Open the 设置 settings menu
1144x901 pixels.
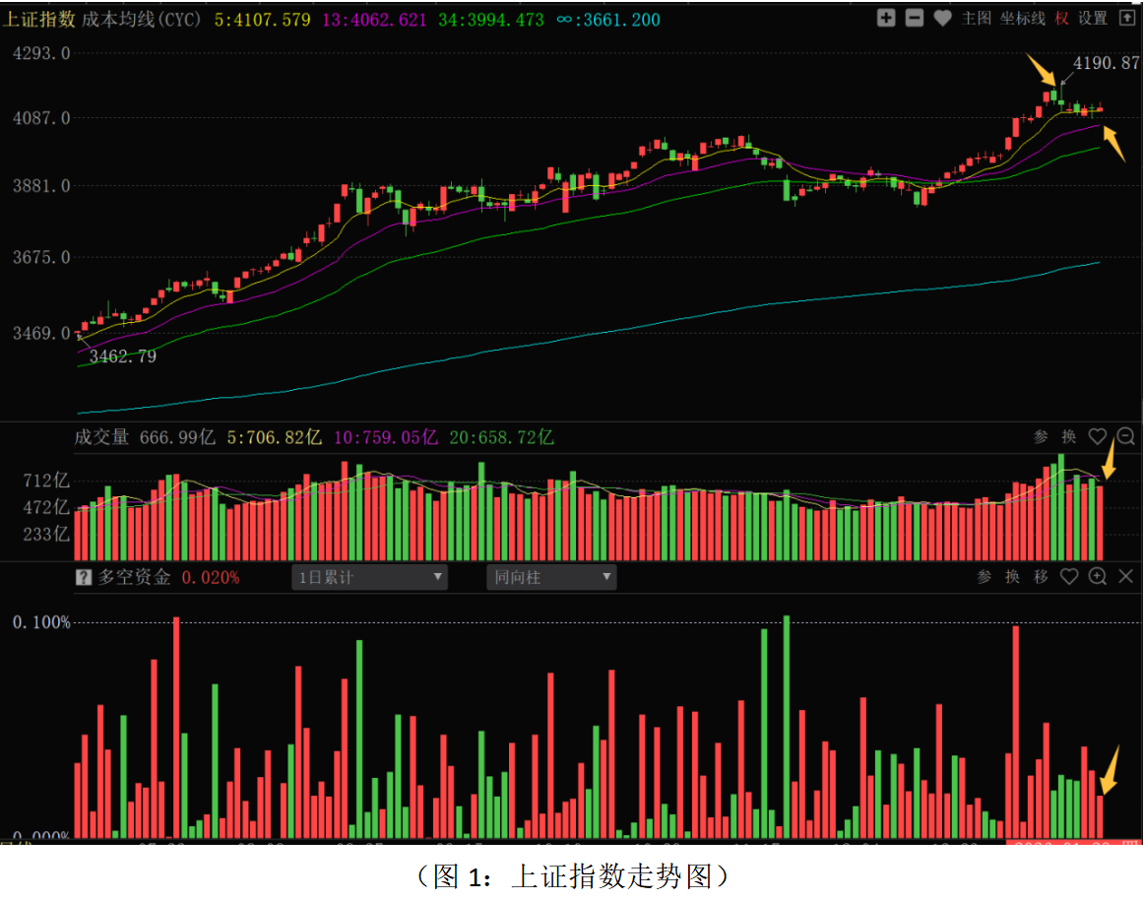[1093, 18]
